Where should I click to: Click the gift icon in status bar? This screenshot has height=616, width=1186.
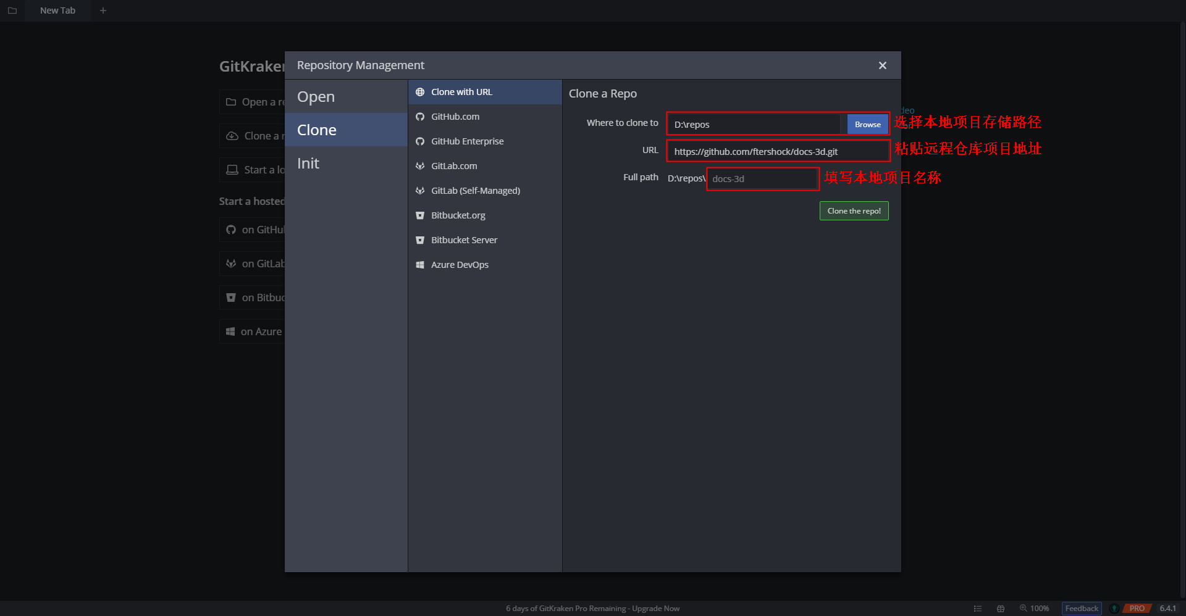point(1001,609)
